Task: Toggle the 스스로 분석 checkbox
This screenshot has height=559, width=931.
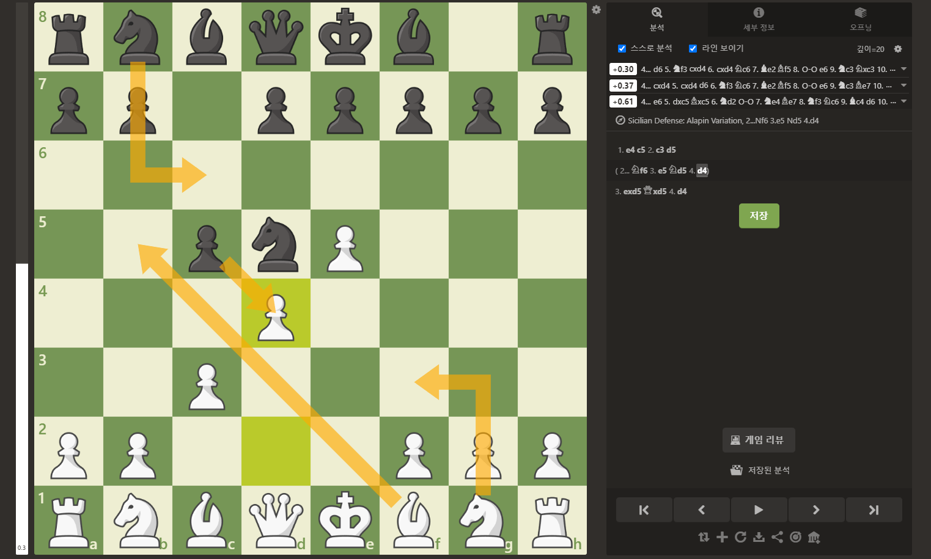Action: [x=622, y=49]
